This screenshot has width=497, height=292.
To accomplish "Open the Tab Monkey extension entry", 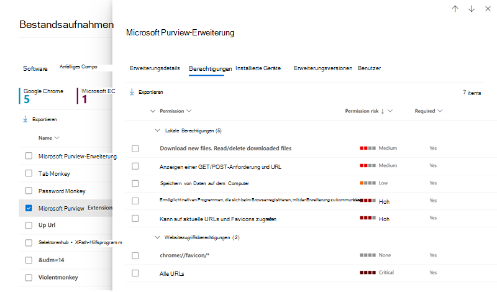I will pyautogui.click(x=54, y=174).
